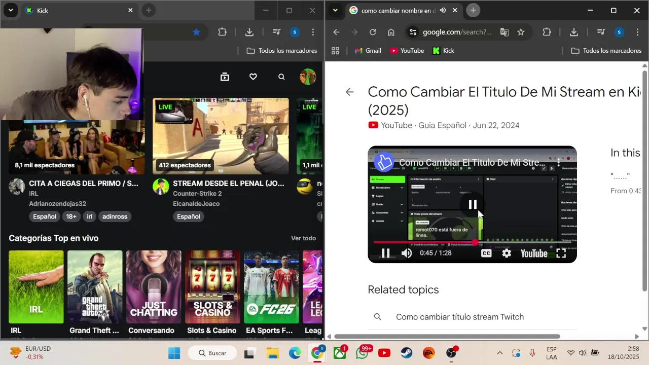This screenshot has height=365, width=649.
Task: Expand tab search dropdown in left window
Action: point(11,10)
